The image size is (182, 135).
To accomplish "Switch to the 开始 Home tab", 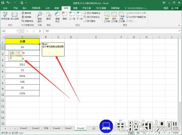I will [x=15, y=8].
